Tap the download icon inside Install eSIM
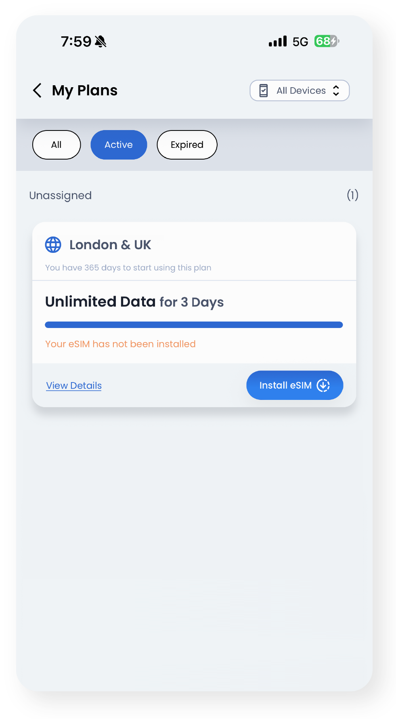396x719 pixels. pyautogui.click(x=323, y=385)
